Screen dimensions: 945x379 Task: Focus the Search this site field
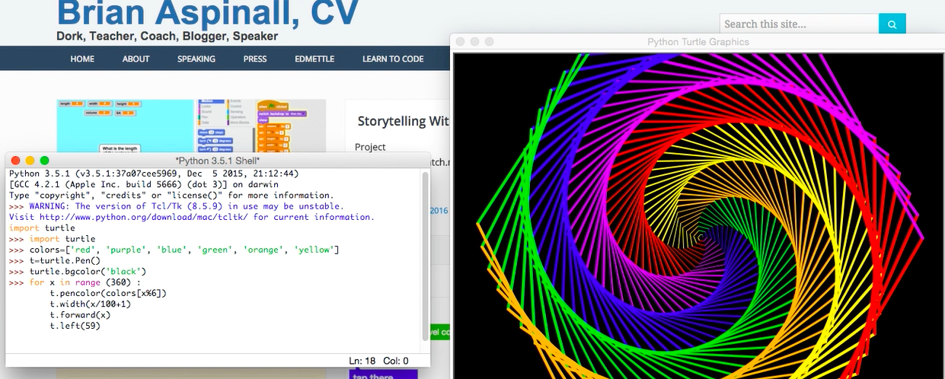(799, 24)
